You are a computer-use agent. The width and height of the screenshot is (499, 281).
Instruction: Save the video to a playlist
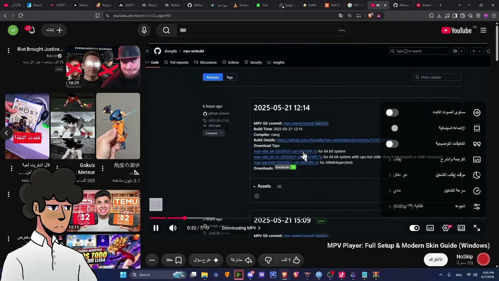click(174, 260)
